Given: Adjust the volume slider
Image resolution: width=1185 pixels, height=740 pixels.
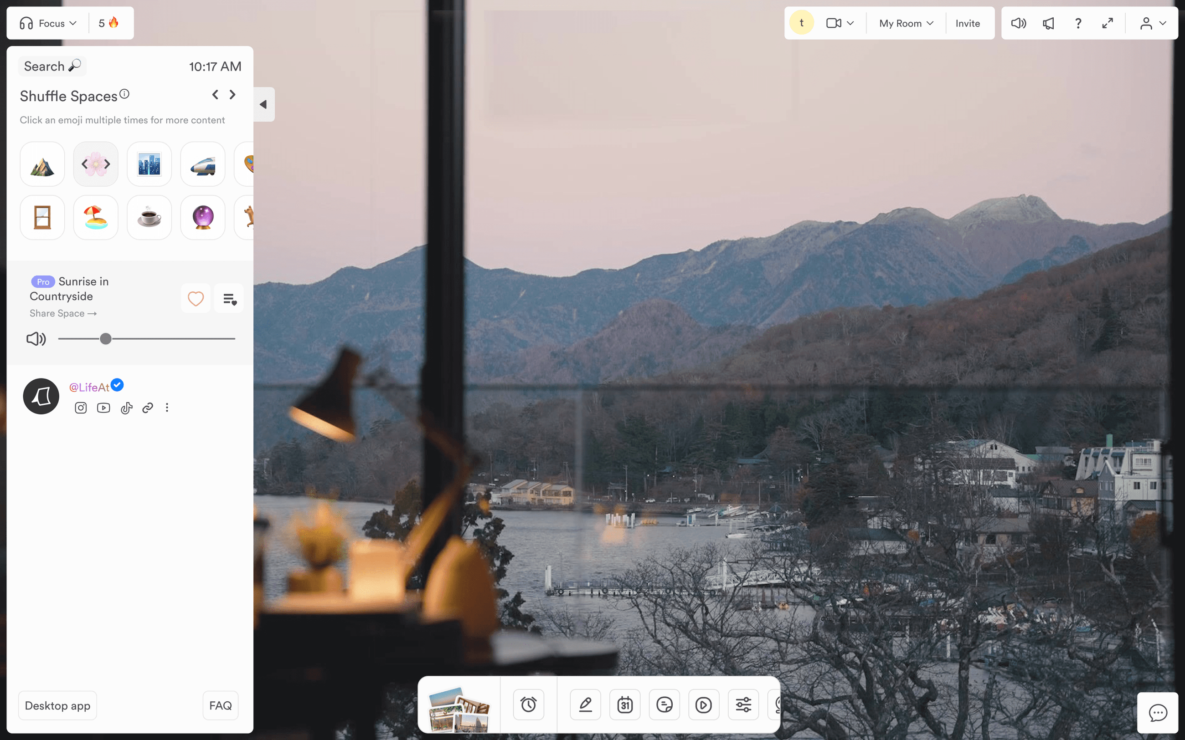Looking at the screenshot, I should pyautogui.click(x=105, y=338).
